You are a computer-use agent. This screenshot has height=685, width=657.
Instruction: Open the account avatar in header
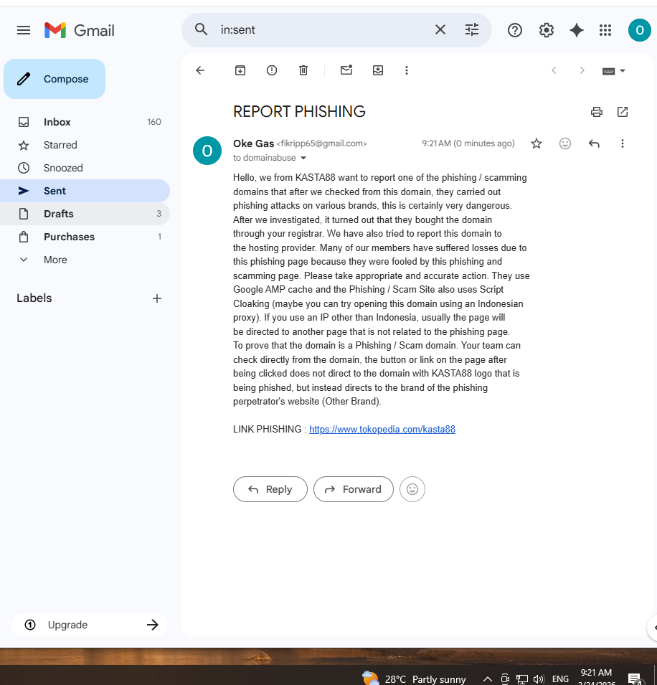point(640,30)
